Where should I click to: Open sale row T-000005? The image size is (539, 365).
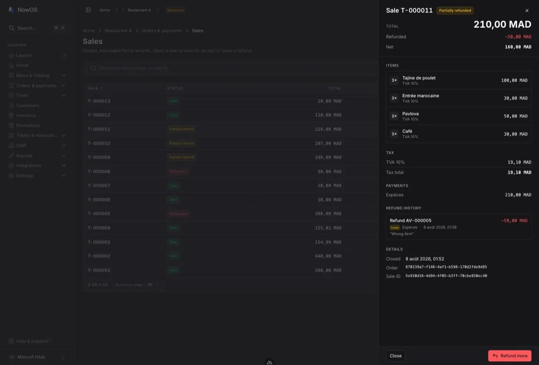click(x=231, y=214)
